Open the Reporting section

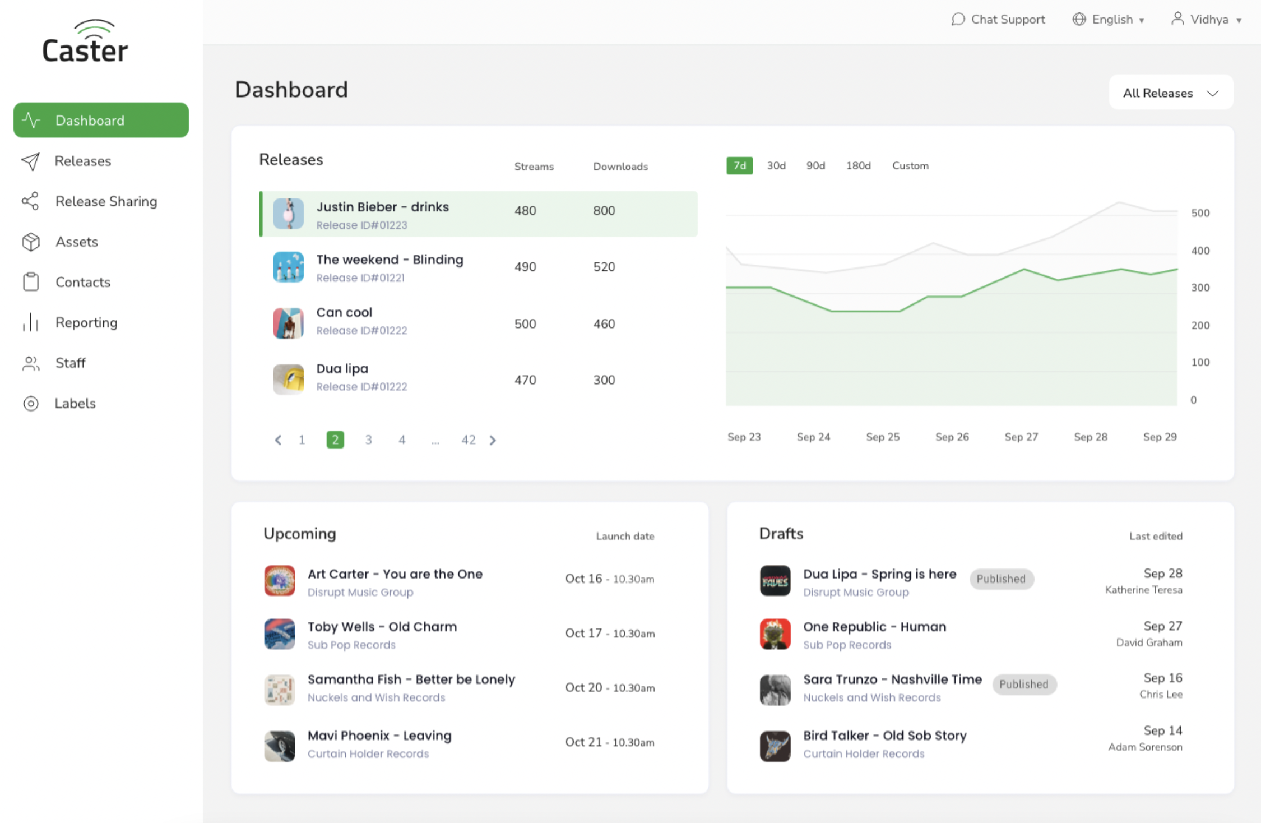tap(86, 322)
